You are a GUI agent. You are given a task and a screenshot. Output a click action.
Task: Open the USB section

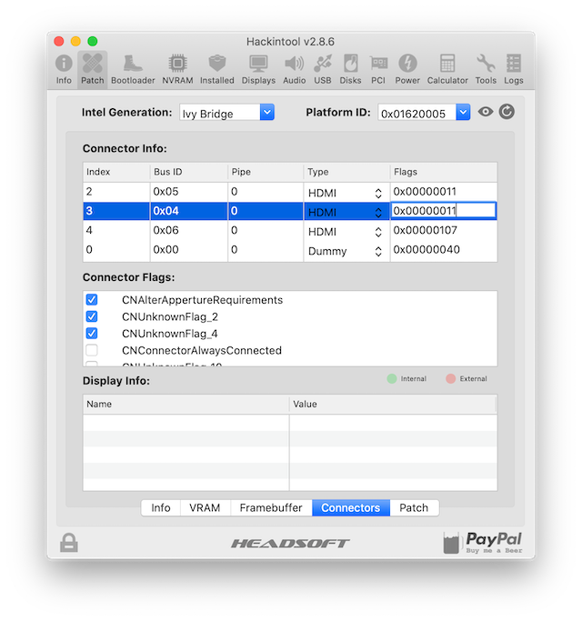pos(323,70)
